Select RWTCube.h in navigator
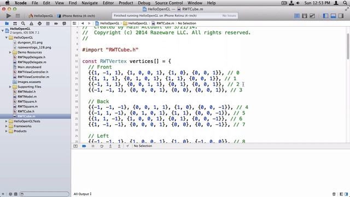The width and height of the screenshot is (350, 197). (26, 111)
